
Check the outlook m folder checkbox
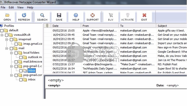(21, 57)
